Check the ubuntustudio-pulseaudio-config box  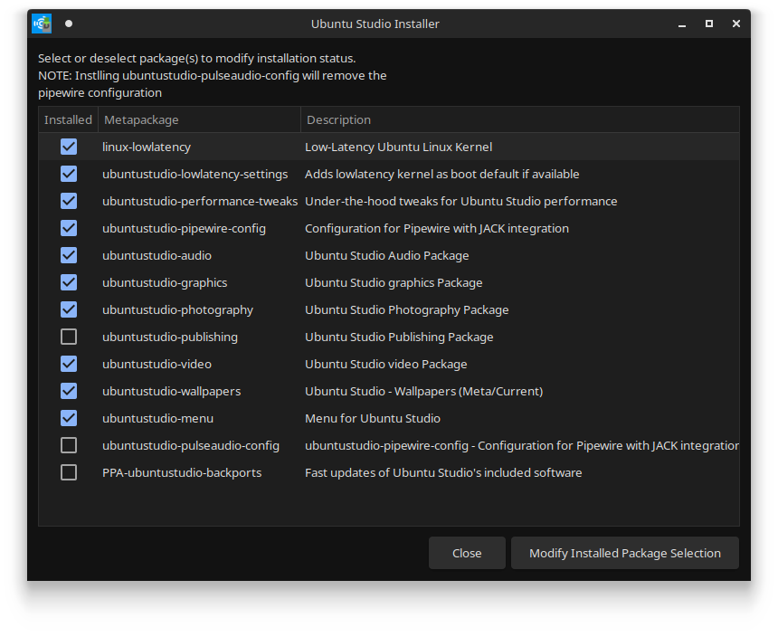coord(69,445)
